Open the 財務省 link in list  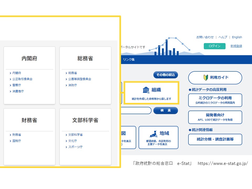click(17, 135)
